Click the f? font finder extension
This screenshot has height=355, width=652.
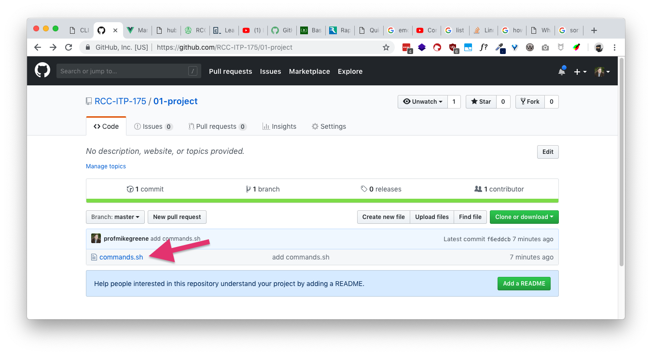tap(484, 47)
